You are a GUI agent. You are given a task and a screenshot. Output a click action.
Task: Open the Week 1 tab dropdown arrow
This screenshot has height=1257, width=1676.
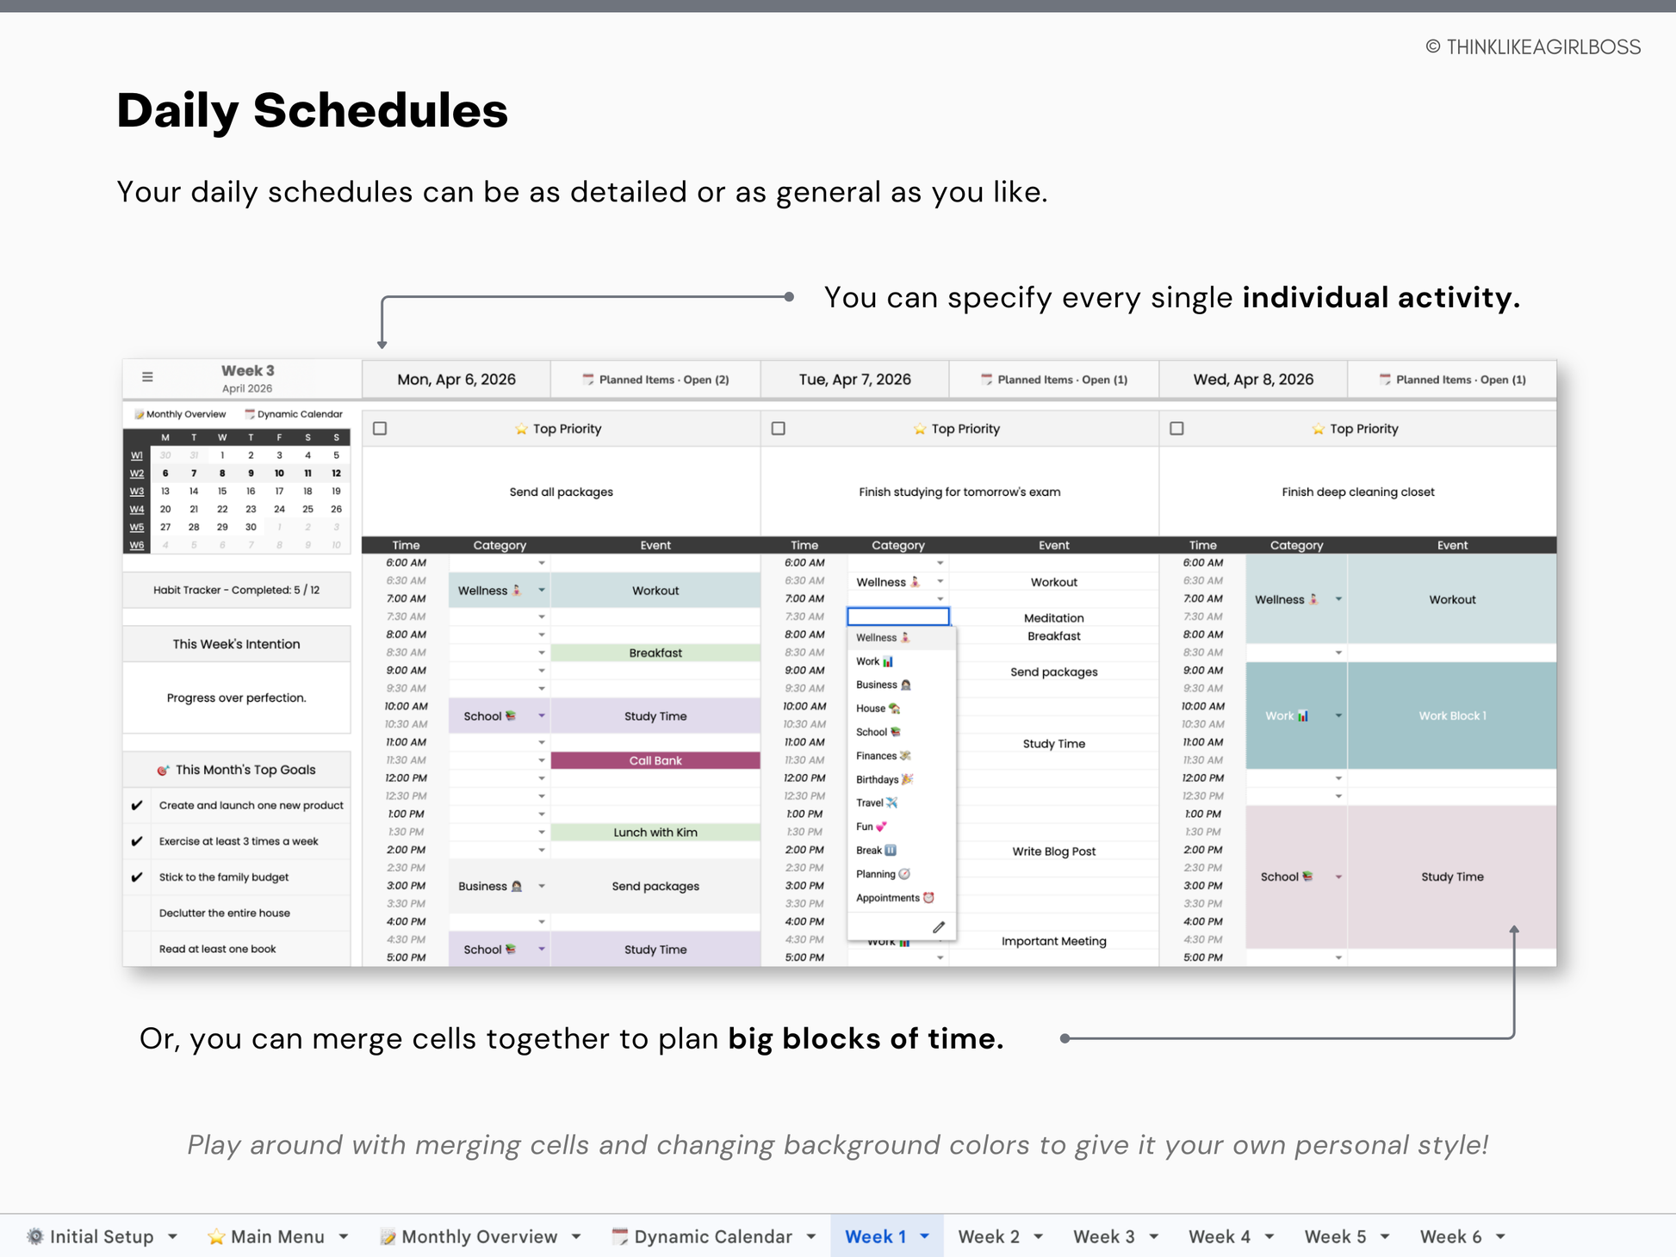click(x=925, y=1236)
